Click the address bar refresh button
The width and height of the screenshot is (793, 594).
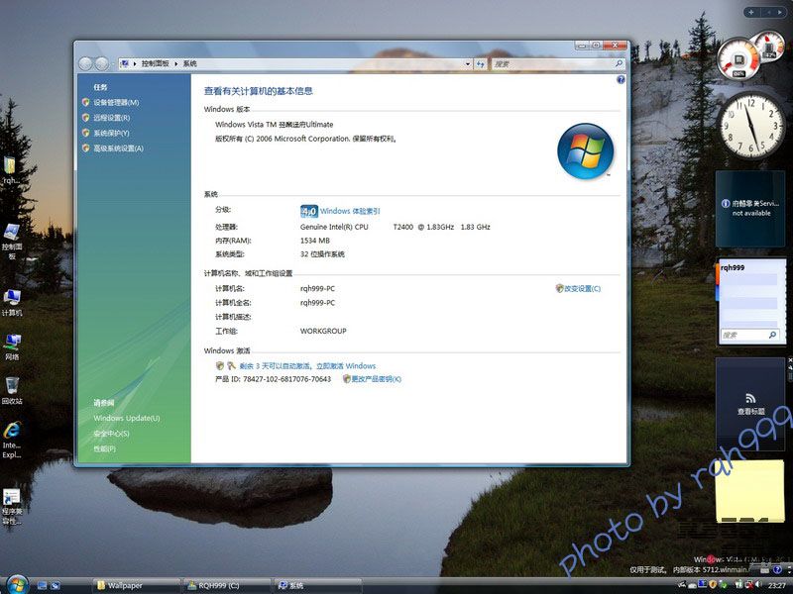[x=481, y=63]
